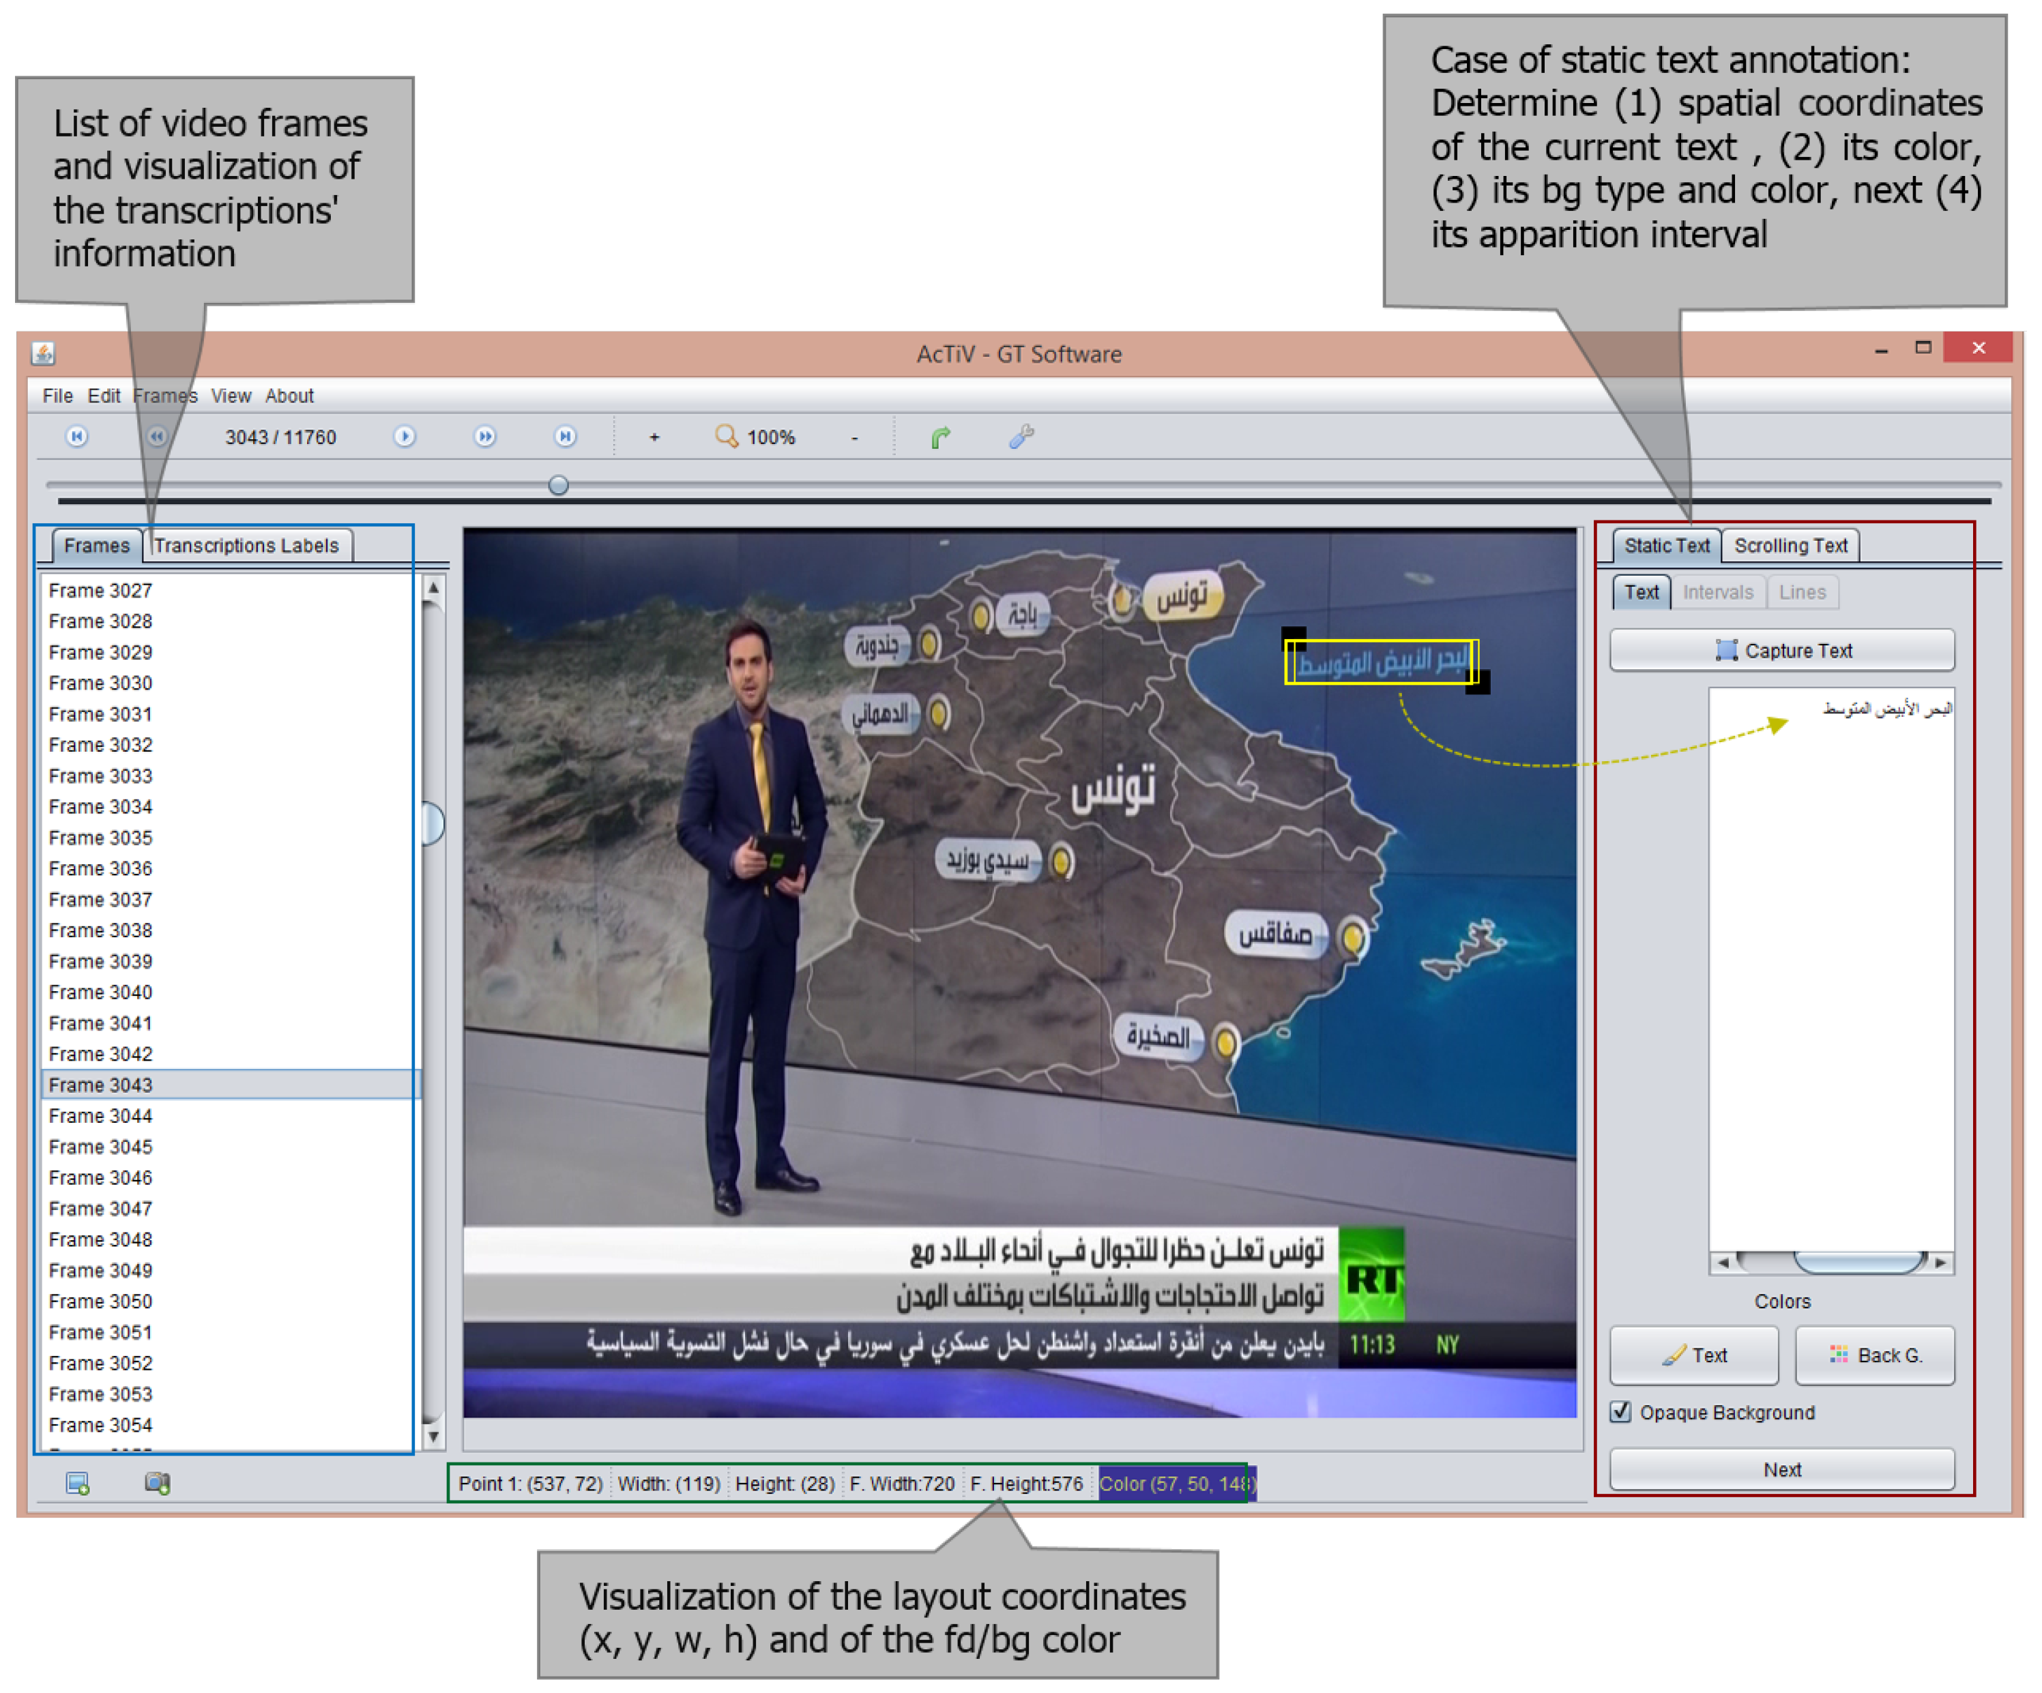Screen dimensions: 2042x1693
Task: Click the Back G. color picker button
Action: point(1873,1355)
